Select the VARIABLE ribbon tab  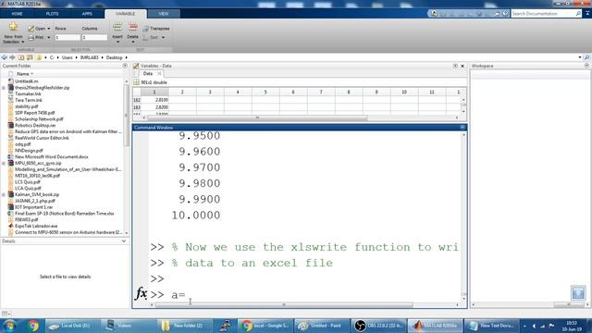click(126, 14)
